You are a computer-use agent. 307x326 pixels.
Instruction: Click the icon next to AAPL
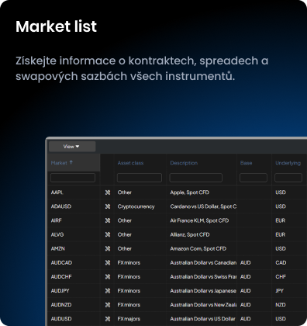point(108,192)
